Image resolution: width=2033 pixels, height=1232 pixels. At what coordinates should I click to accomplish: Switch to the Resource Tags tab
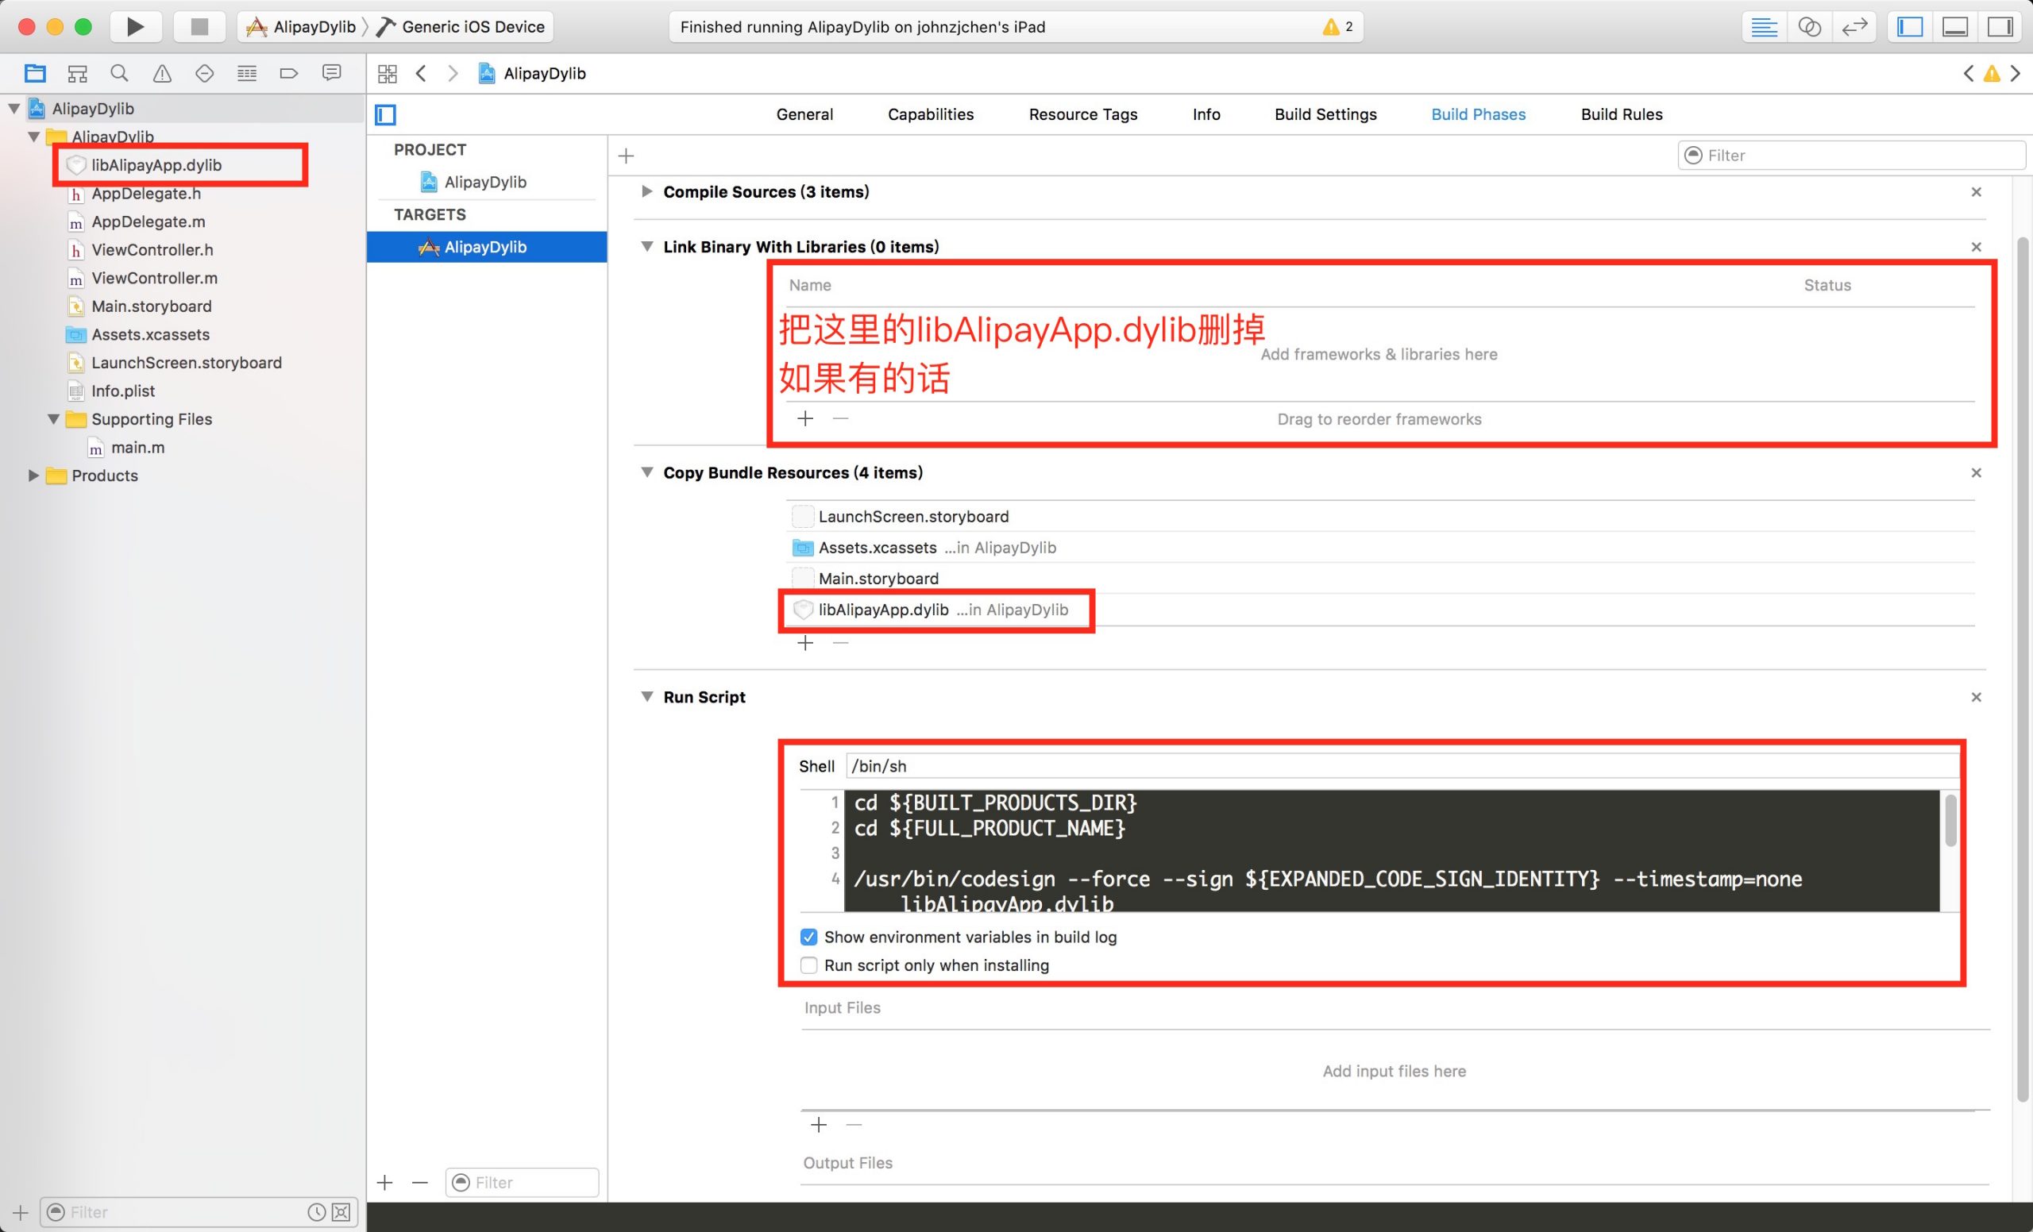1083,114
